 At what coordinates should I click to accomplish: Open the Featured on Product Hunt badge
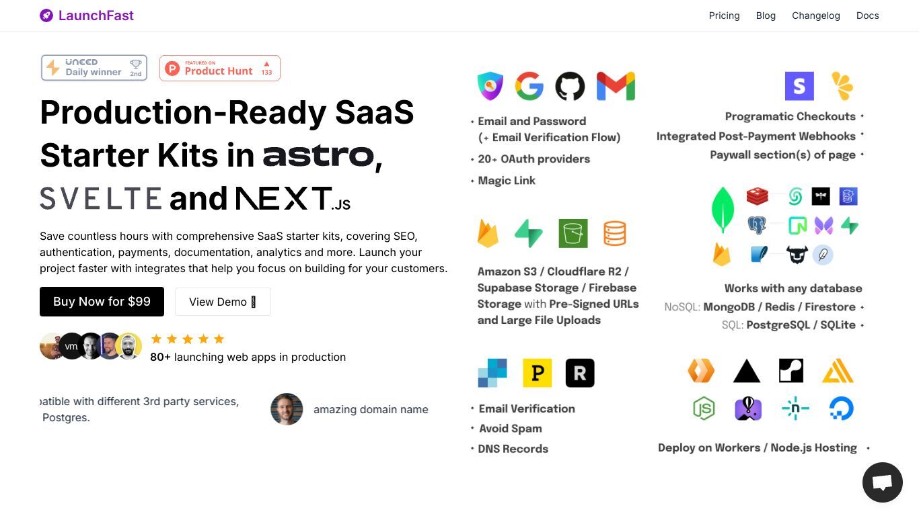pyautogui.click(x=220, y=68)
